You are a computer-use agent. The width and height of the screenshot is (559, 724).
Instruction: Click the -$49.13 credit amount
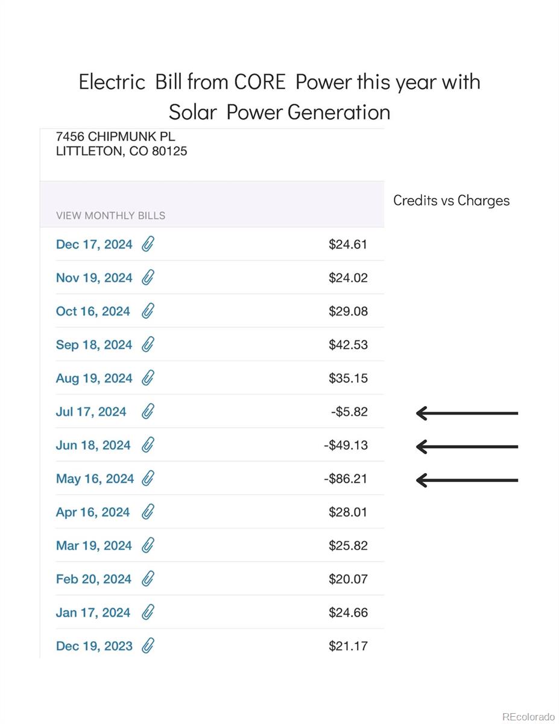pos(346,445)
